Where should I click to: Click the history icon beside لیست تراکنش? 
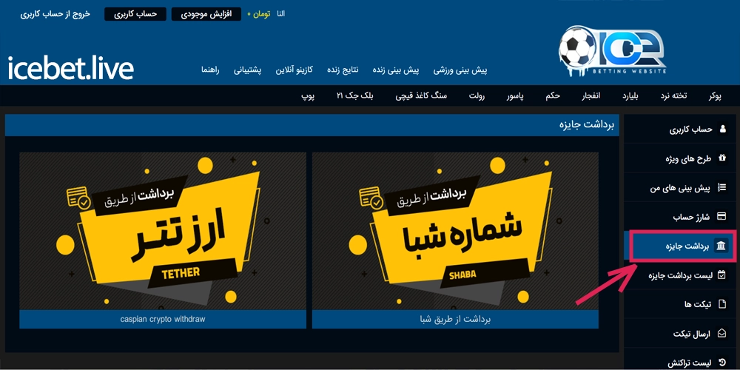(x=721, y=363)
